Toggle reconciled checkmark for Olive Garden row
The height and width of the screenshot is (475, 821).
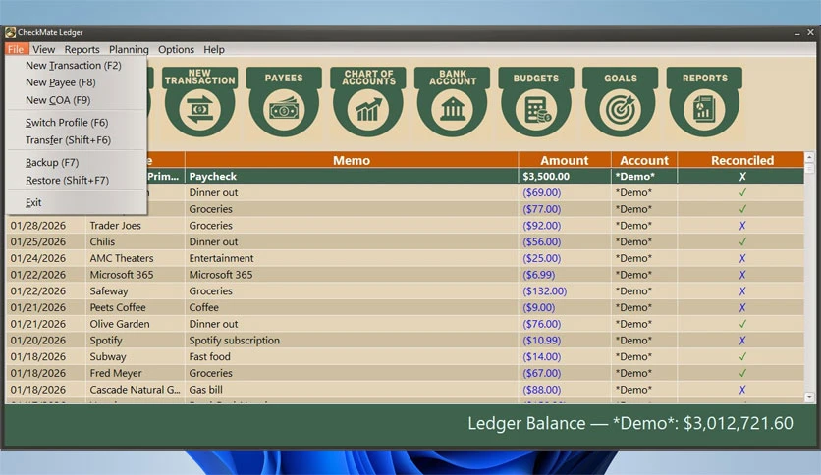coord(741,324)
